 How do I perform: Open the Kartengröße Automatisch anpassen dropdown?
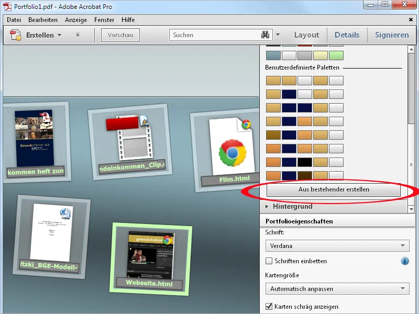[337, 289]
